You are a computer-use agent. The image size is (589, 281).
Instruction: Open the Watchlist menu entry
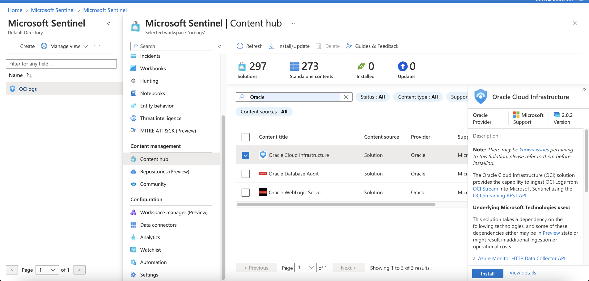click(x=150, y=250)
